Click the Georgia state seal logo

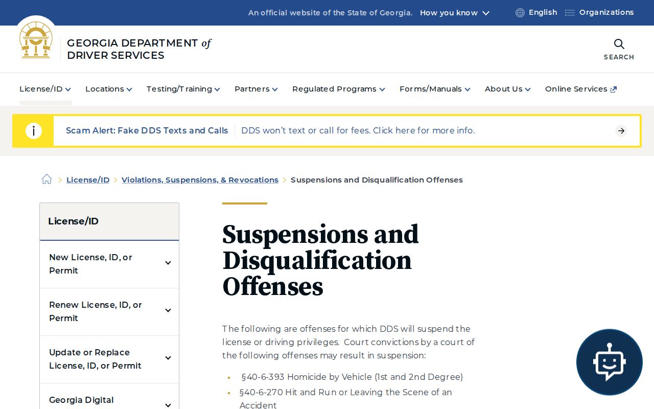[36, 40]
